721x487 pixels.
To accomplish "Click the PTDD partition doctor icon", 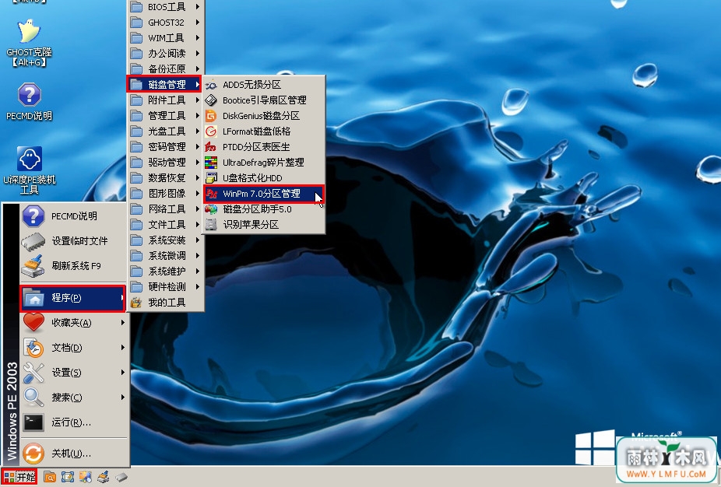I will (211, 147).
